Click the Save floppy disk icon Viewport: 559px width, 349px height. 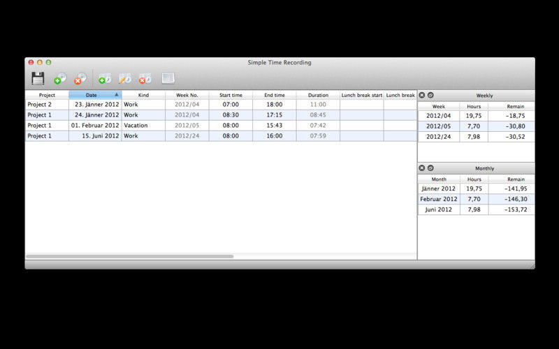(38, 78)
